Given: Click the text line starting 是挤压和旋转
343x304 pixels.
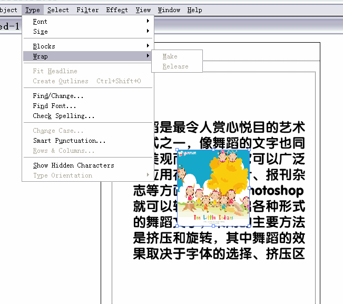Looking at the screenshot, I should [219, 238].
